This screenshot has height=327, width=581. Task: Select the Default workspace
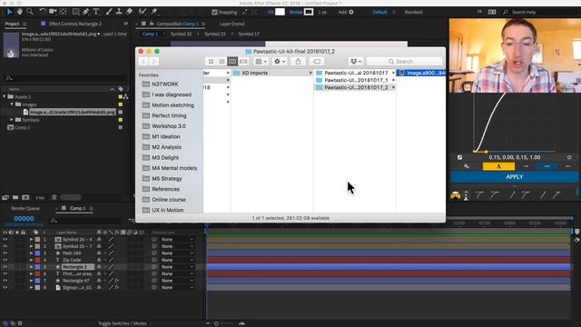point(379,12)
